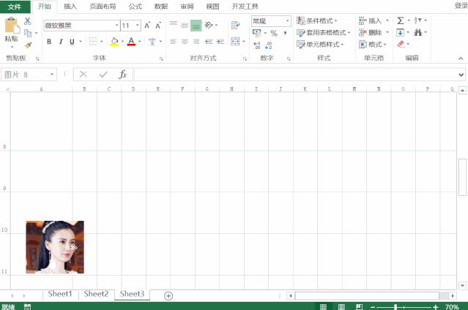468x310 pixels.
Task: Open 套用表格格式 table format menu
Action: click(323, 32)
